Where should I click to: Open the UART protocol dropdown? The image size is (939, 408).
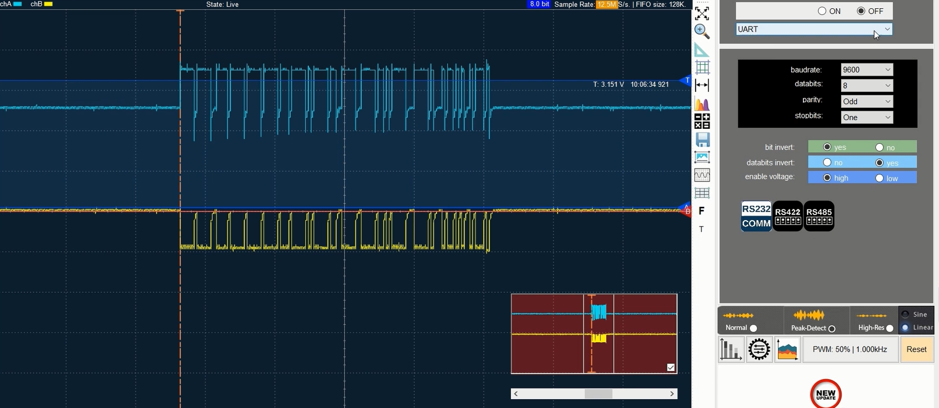coord(814,29)
